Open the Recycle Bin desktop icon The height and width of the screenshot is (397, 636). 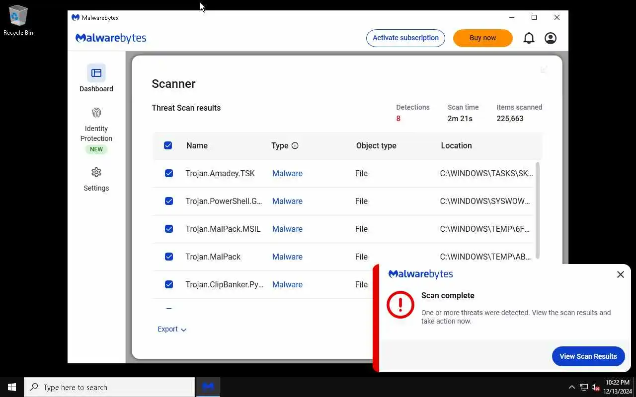(x=18, y=21)
